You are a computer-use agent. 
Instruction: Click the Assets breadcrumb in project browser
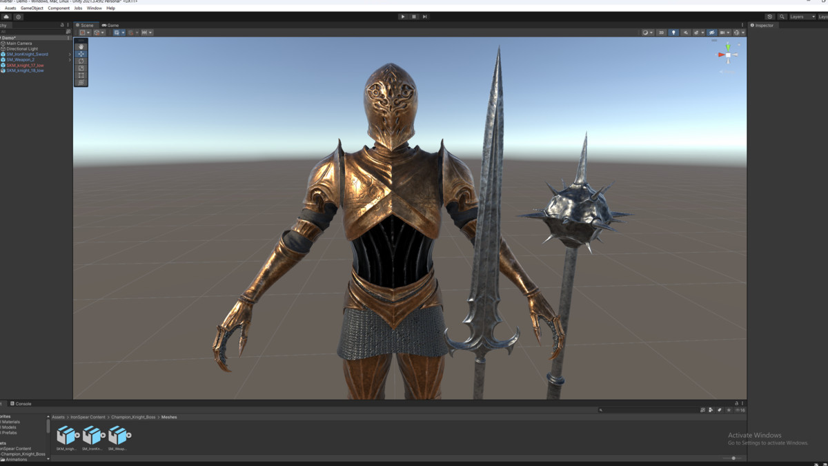(x=57, y=417)
